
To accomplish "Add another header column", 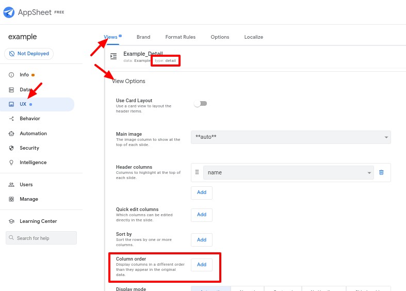I will 202,192.
